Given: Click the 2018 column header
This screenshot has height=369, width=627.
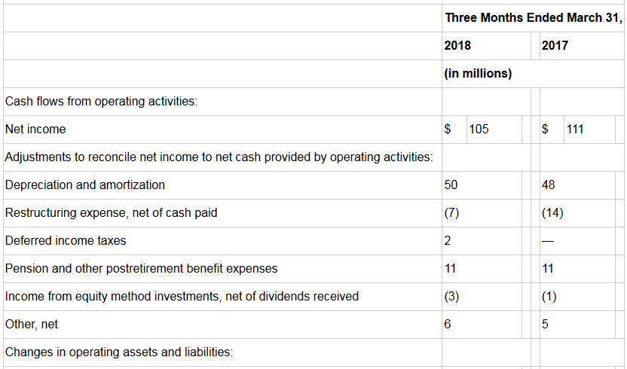Looking at the screenshot, I should (x=457, y=46).
